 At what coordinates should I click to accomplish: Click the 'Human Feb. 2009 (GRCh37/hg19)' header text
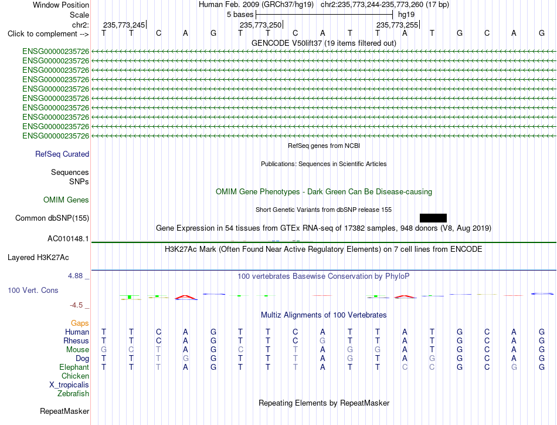click(256, 5)
